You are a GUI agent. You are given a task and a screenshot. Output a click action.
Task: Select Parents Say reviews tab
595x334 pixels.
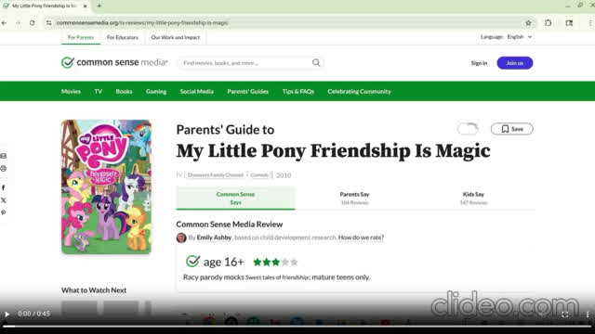[x=354, y=198]
